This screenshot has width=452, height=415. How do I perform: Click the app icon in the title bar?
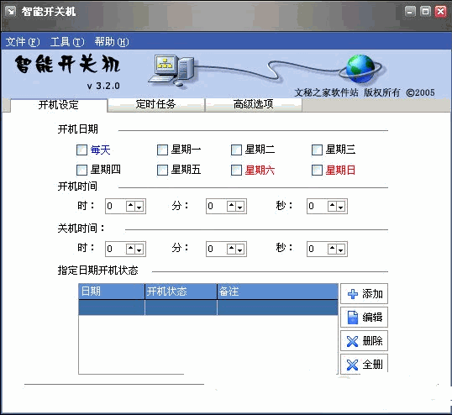tap(11, 11)
